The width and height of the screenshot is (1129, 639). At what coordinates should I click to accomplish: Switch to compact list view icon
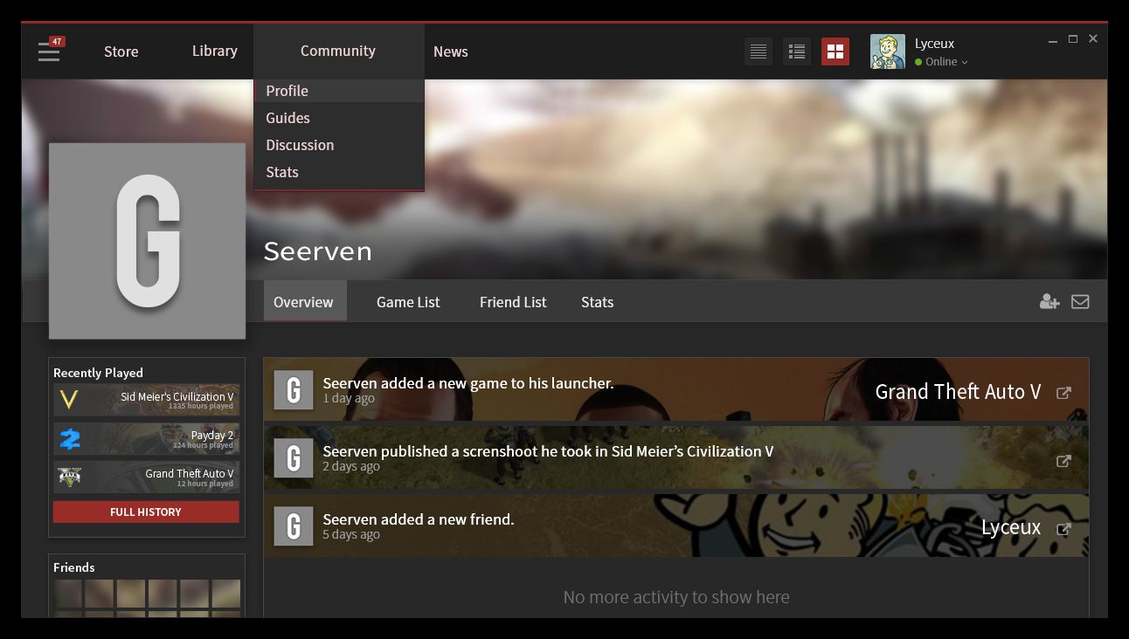click(x=758, y=52)
